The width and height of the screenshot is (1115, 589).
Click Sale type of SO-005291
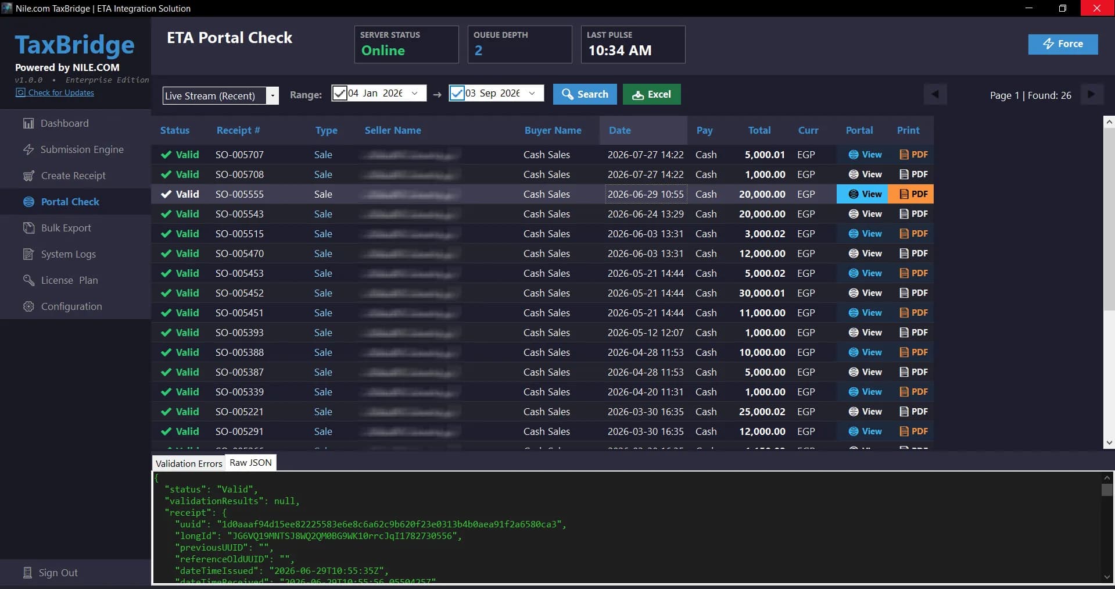pyautogui.click(x=323, y=431)
